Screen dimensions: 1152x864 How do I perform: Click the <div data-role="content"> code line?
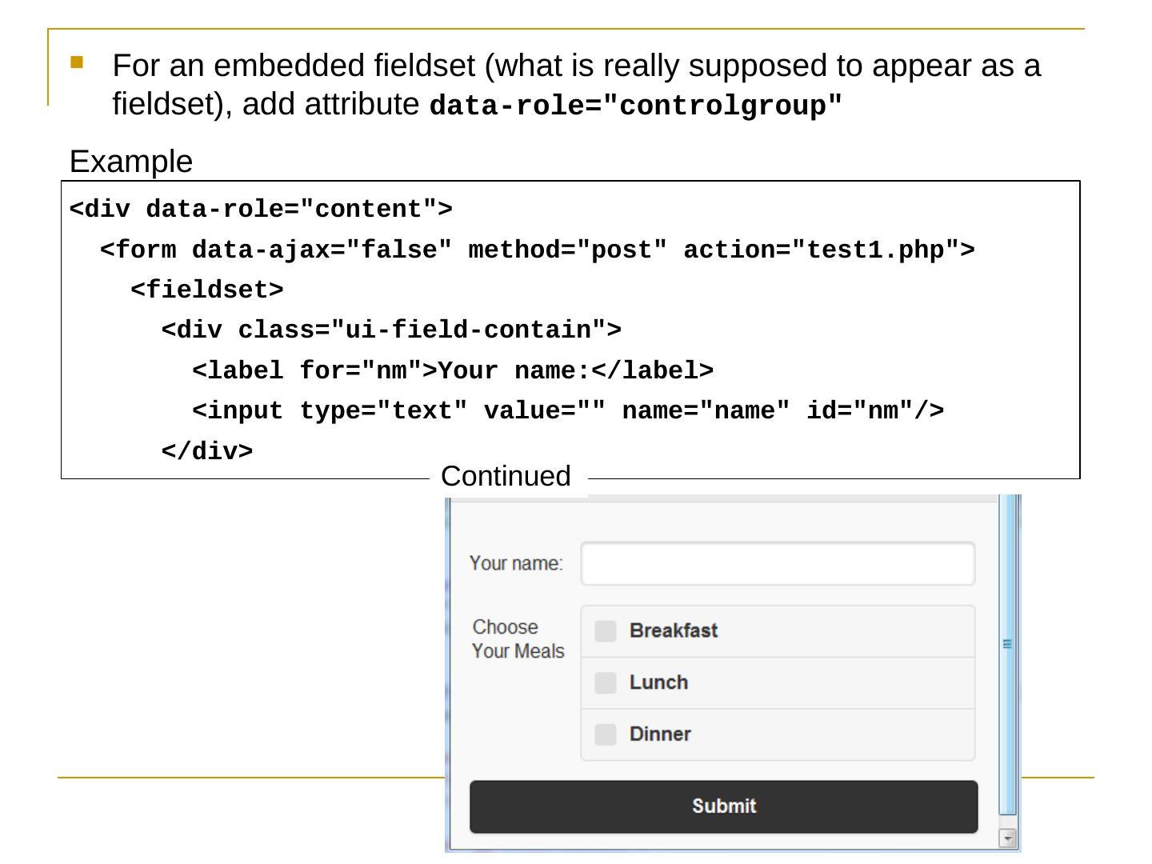point(261,209)
